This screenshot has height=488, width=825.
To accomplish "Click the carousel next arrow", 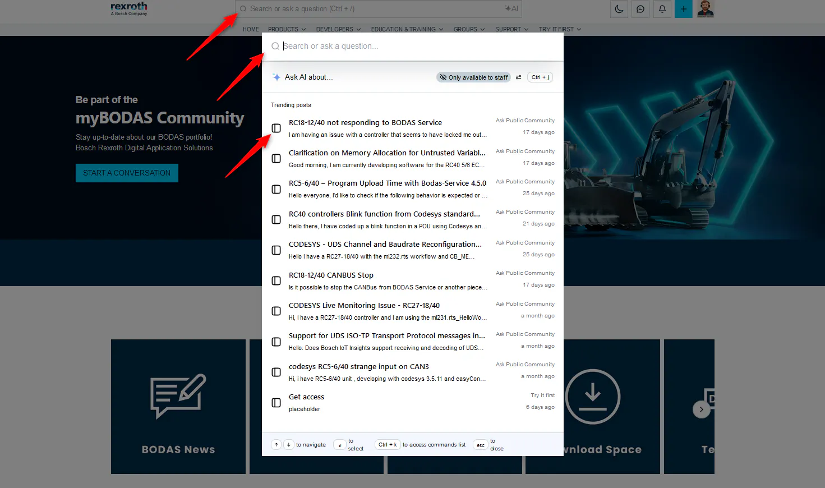I will pyautogui.click(x=701, y=409).
